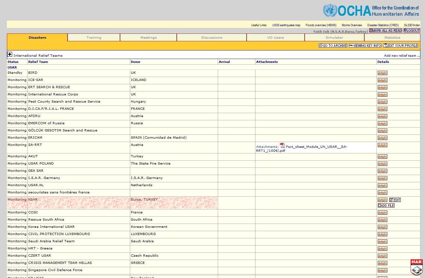The image size is (425, 278).
Task: Open details for ERICAM
Action: pos(382,138)
